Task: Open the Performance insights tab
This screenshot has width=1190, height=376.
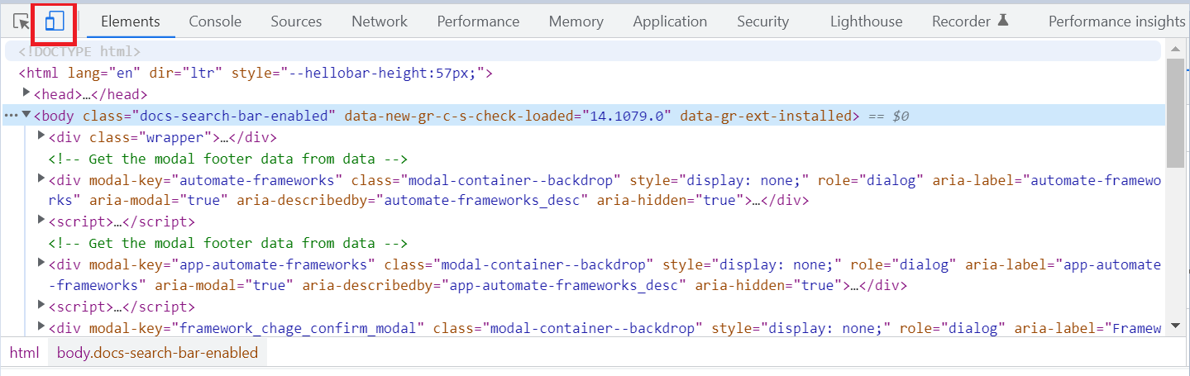Action: [1117, 21]
